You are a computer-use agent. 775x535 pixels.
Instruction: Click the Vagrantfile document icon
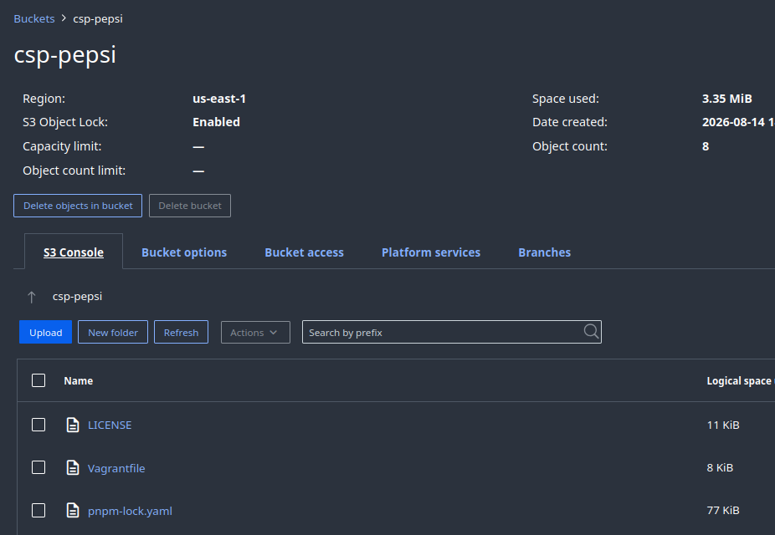coord(73,468)
